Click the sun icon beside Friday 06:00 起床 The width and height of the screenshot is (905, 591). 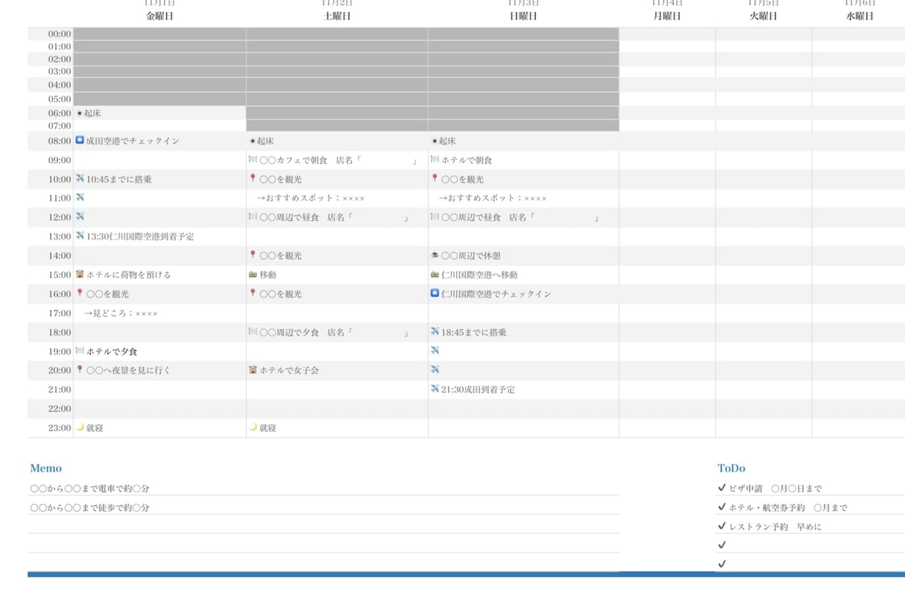pyautogui.click(x=79, y=113)
